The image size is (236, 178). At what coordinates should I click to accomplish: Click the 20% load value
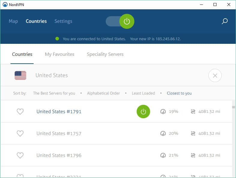(173, 133)
